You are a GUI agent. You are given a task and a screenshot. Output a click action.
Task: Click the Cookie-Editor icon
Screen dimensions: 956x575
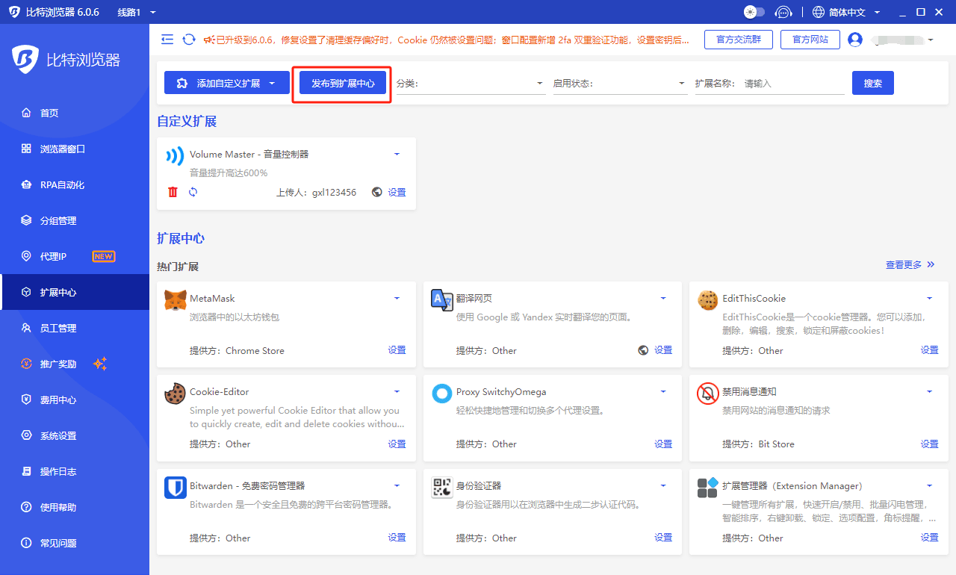(x=176, y=394)
